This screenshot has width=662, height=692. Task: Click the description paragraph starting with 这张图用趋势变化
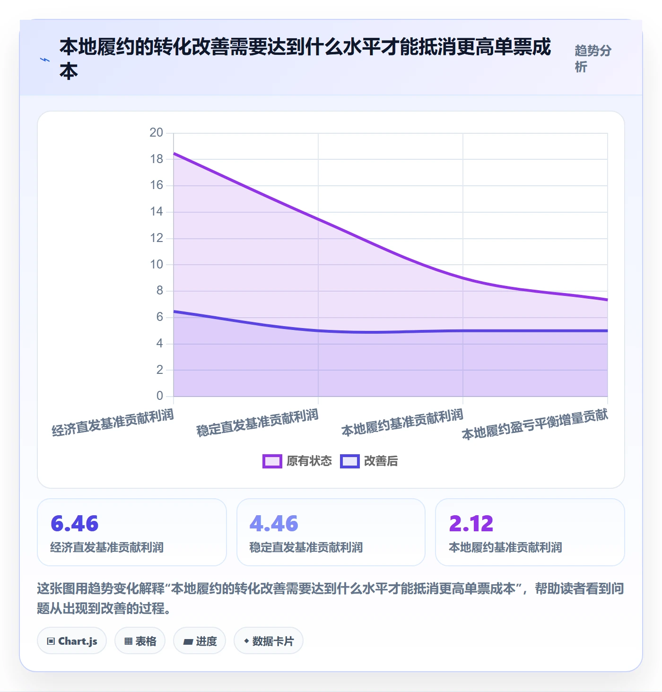[331, 598]
